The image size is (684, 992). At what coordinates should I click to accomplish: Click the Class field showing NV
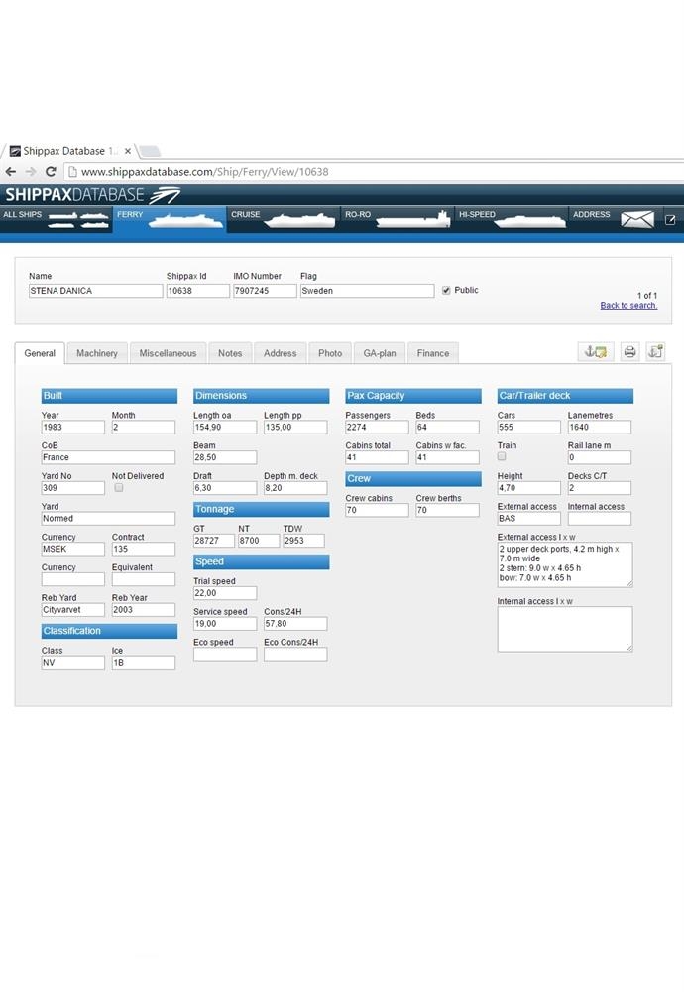pyautogui.click(x=73, y=663)
